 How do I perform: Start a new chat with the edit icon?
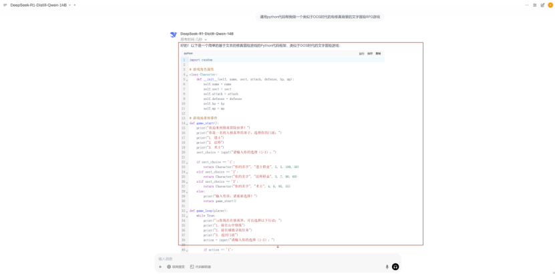(543, 5)
